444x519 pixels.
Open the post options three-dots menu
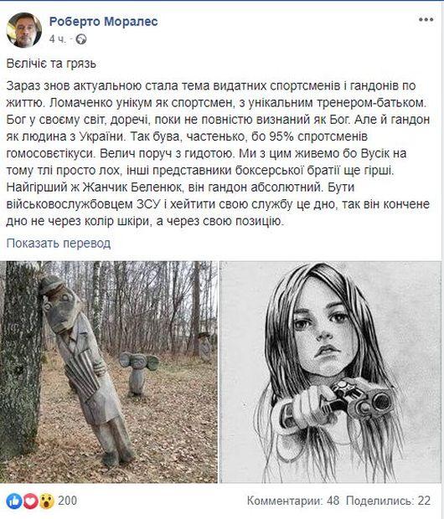click(426, 19)
